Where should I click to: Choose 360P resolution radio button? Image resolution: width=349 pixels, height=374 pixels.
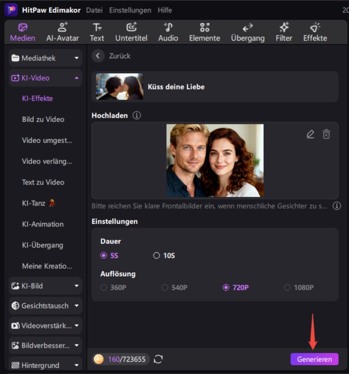tap(104, 288)
